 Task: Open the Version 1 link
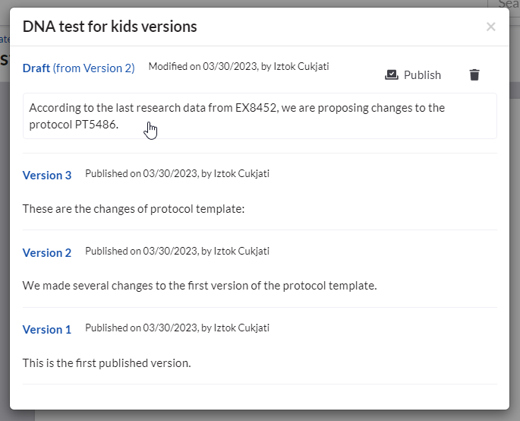click(x=47, y=330)
